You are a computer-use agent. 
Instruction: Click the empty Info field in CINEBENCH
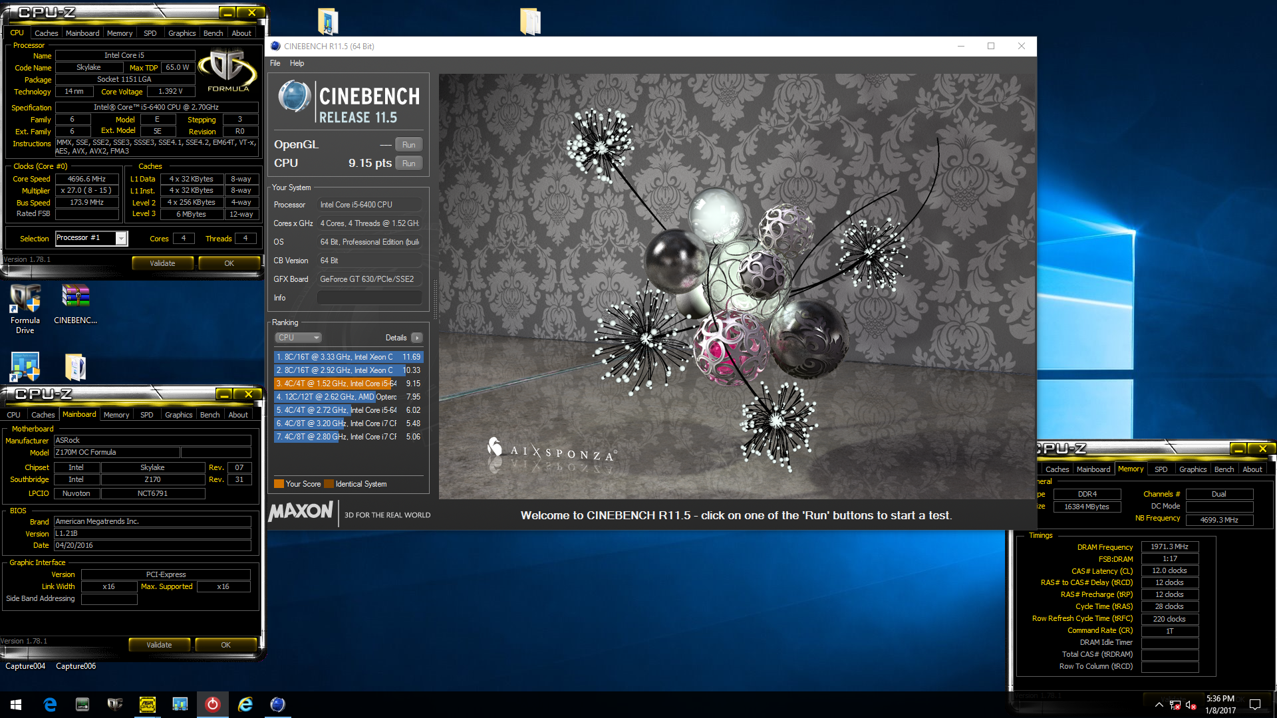tap(370, 298)
